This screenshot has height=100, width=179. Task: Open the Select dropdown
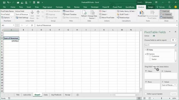coord(103,14)
